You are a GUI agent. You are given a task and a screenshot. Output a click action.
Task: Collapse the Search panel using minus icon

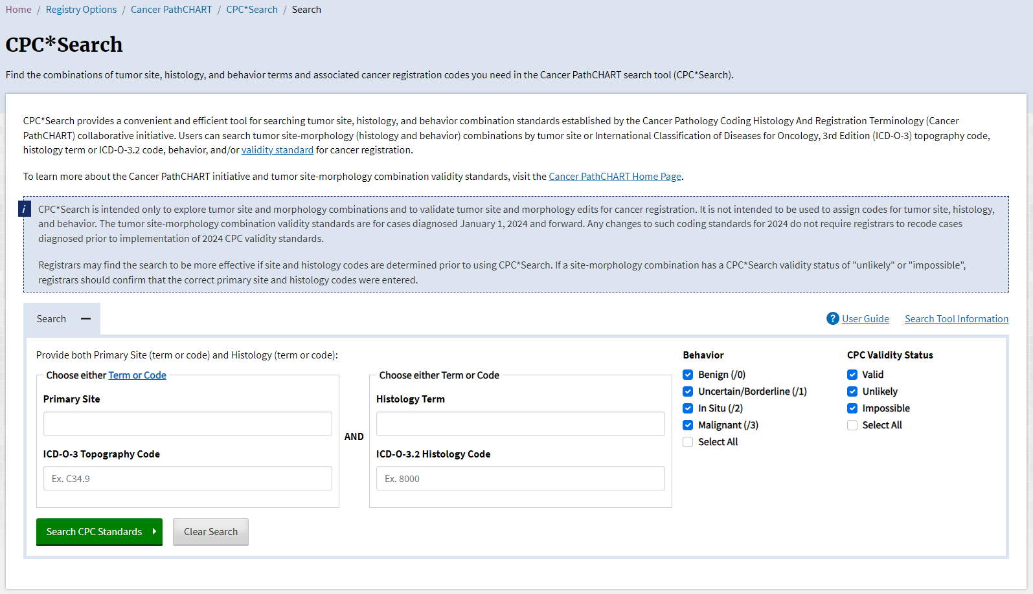point(85,319)
